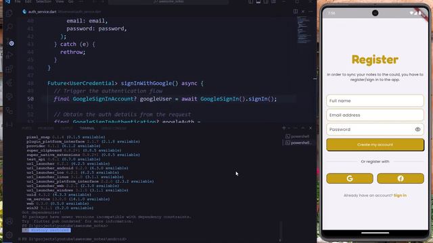Switch to the PROBLEMS panel tab
433x243 pixels.
(x=45, y=128)
